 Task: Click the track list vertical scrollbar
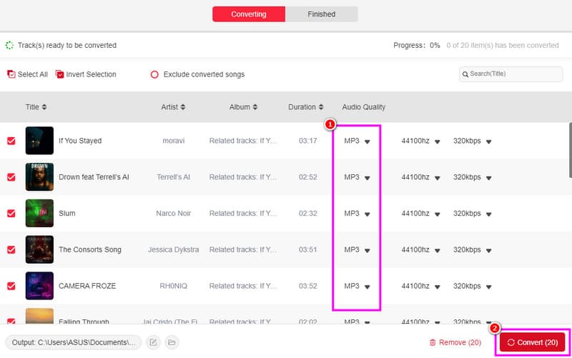pyautogui.click(x=569, y=150)
